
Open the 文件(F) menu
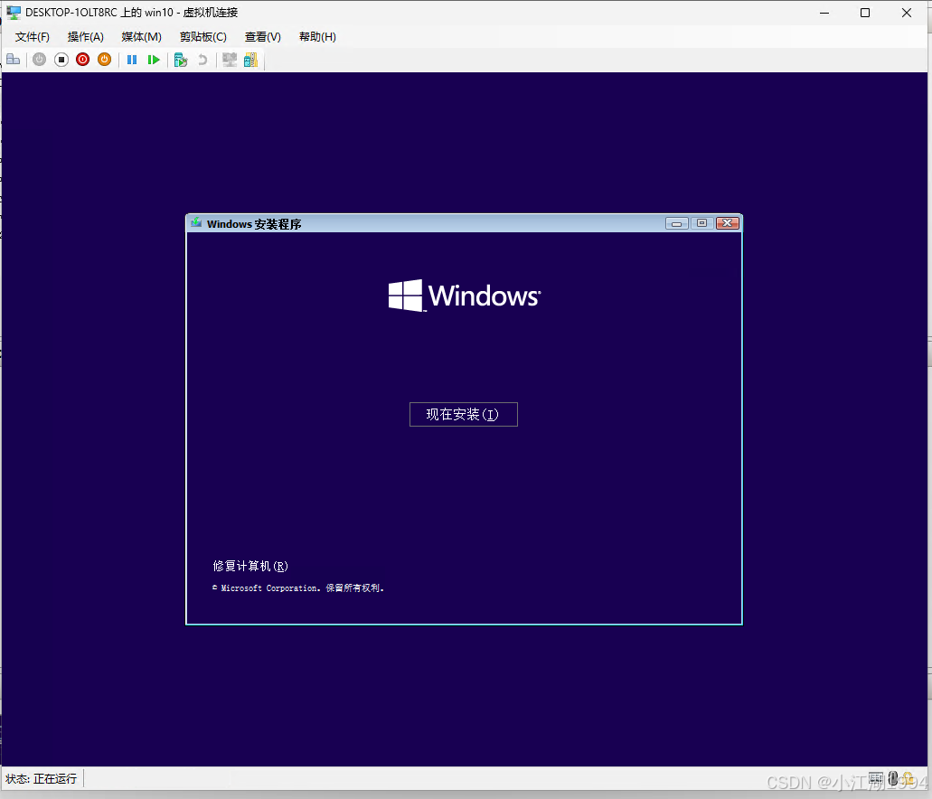pos(33,37)
